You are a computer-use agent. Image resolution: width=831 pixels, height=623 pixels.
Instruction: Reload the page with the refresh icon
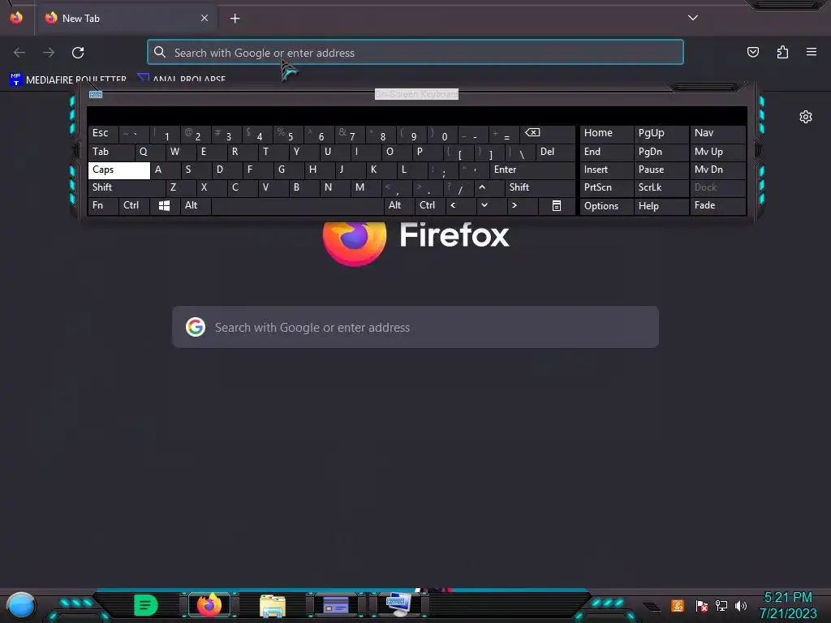click(78, 53)
